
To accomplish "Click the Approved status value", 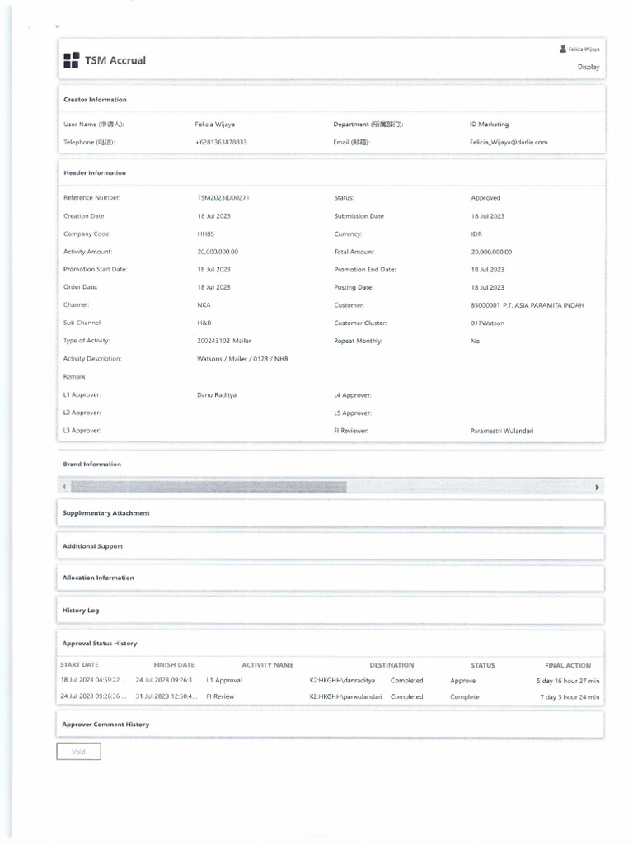I will click(x=485, y=198).
